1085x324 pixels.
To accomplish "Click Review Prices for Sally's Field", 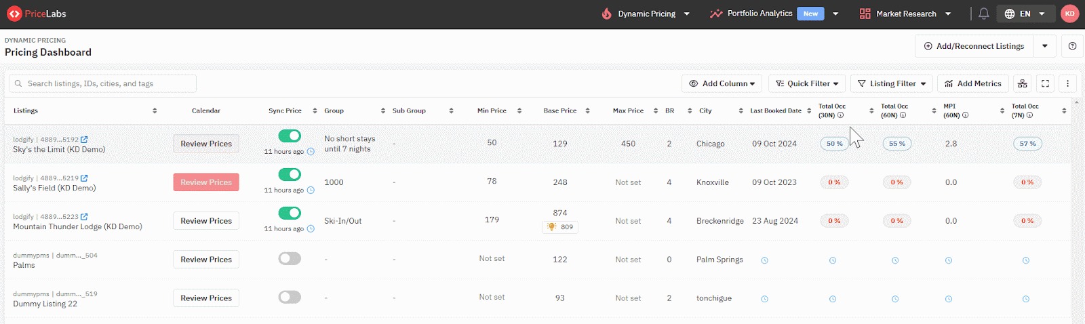I will [206, 182].
